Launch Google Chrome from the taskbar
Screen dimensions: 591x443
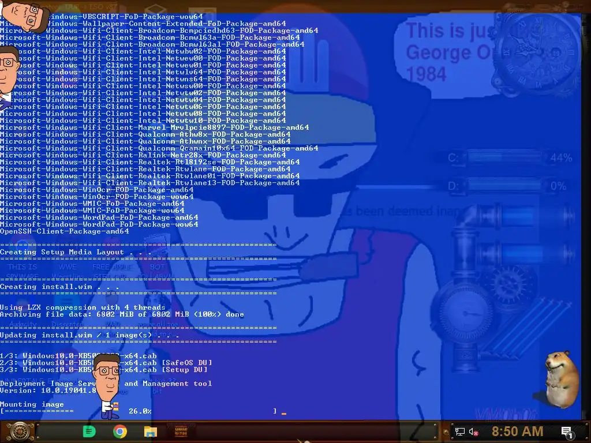coord(120,431)
